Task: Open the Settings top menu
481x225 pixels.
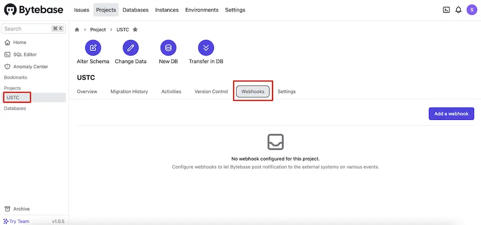Action: point(235,10)
